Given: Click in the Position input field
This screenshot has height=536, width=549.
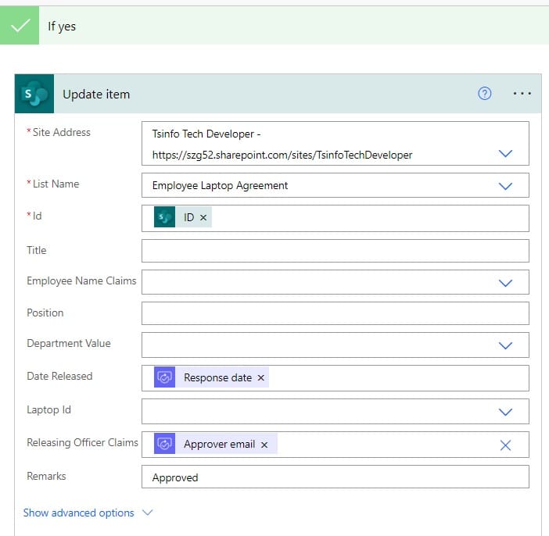Looking at the screenshot, I should click(x=335, y=313).
